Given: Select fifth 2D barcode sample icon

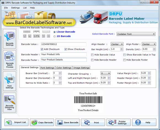Looking at the screenshot, I should tap(48, 36).
